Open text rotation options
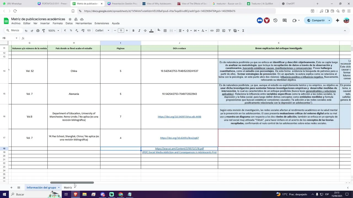The image size is (353, 198). (204, 31)
